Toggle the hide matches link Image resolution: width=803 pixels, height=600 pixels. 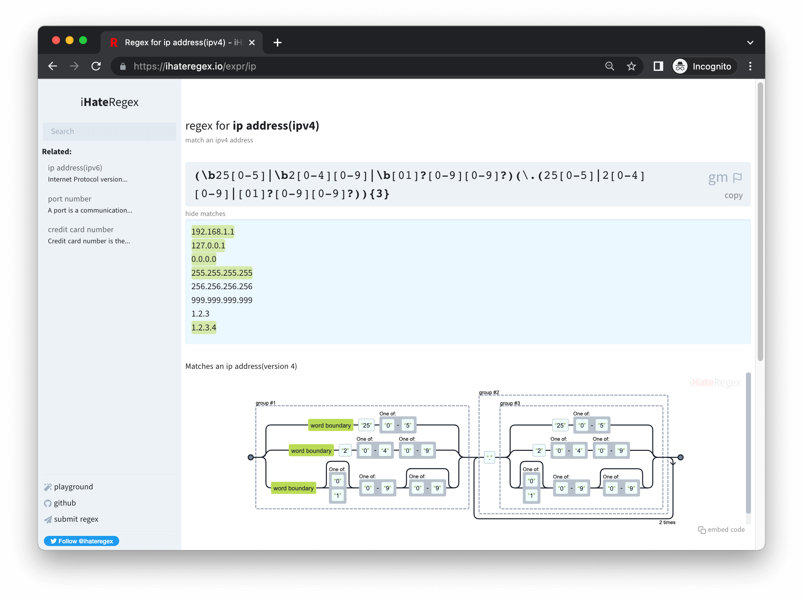[205, 214]
